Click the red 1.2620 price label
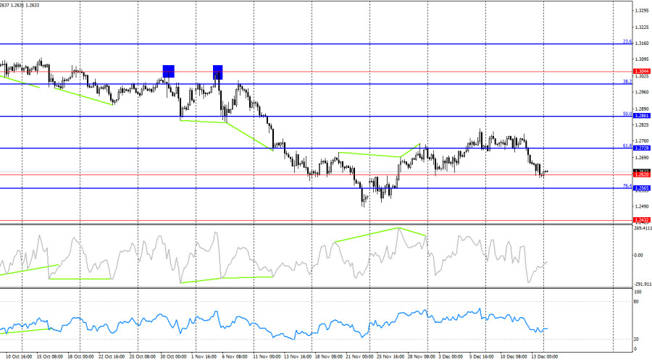The image size is (652, 362). pyautogui.click(x=641, y=174)
